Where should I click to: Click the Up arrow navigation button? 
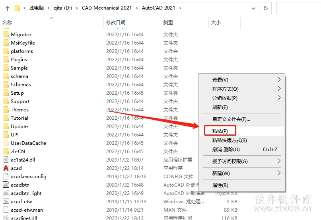click(8, 8)
